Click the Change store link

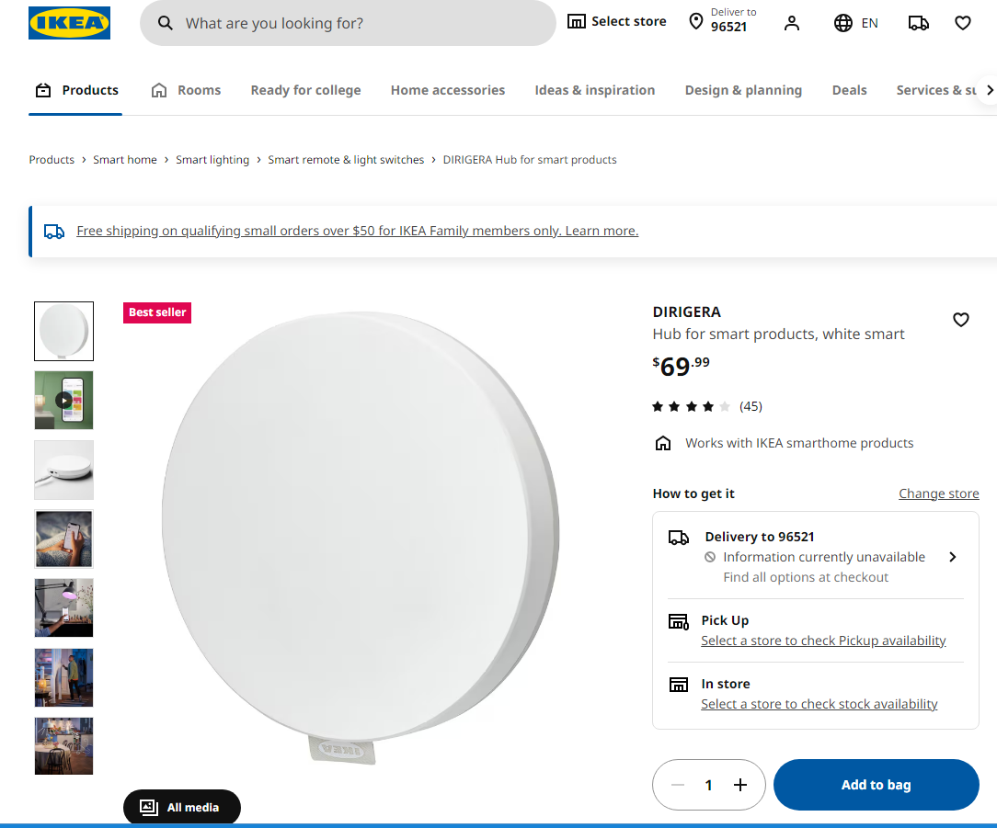(938, 493)
